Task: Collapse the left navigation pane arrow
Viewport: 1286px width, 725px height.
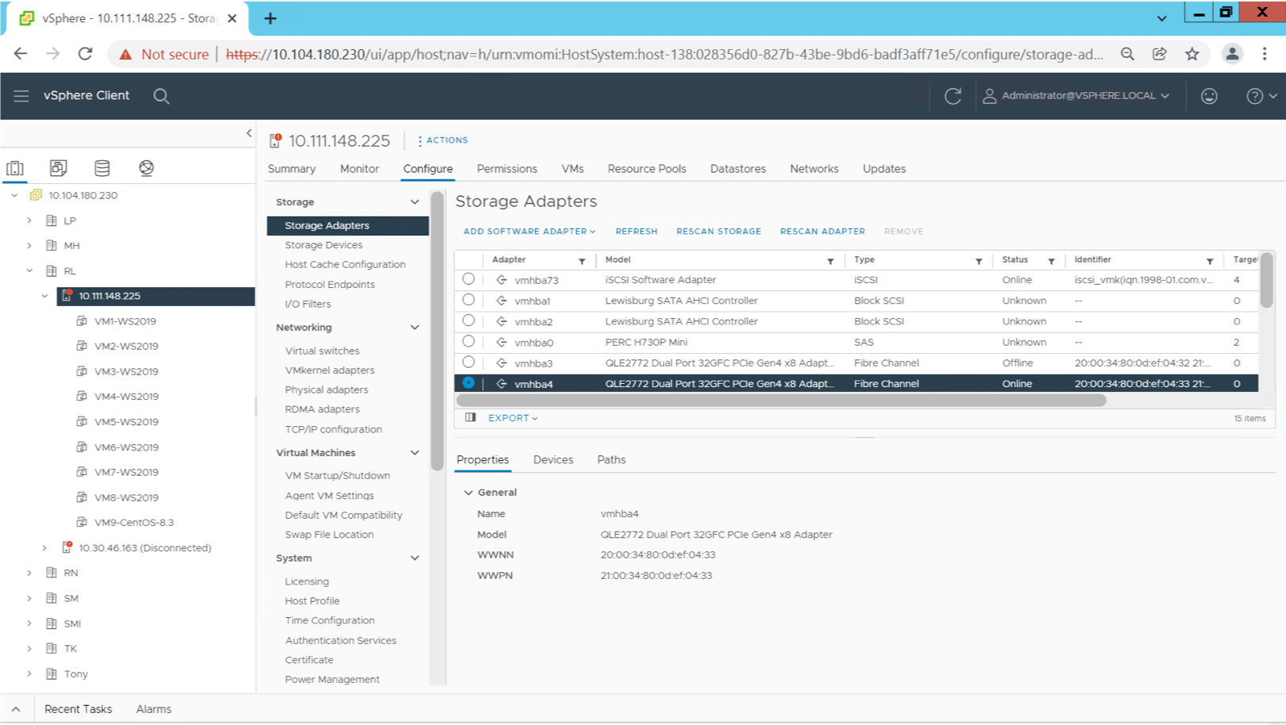Action: pyautogui.click(x=249, y=133)
